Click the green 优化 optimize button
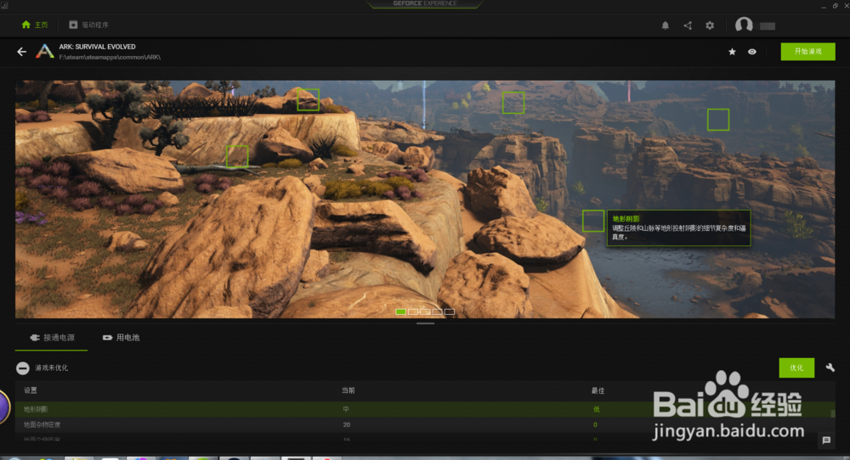850x460 pixels. coord(796,368)
